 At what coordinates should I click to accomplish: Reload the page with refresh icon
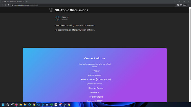coord(9,5)
